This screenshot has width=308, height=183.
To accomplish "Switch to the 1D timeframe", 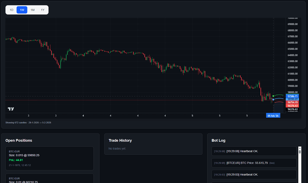I will [x=11, y=10].
